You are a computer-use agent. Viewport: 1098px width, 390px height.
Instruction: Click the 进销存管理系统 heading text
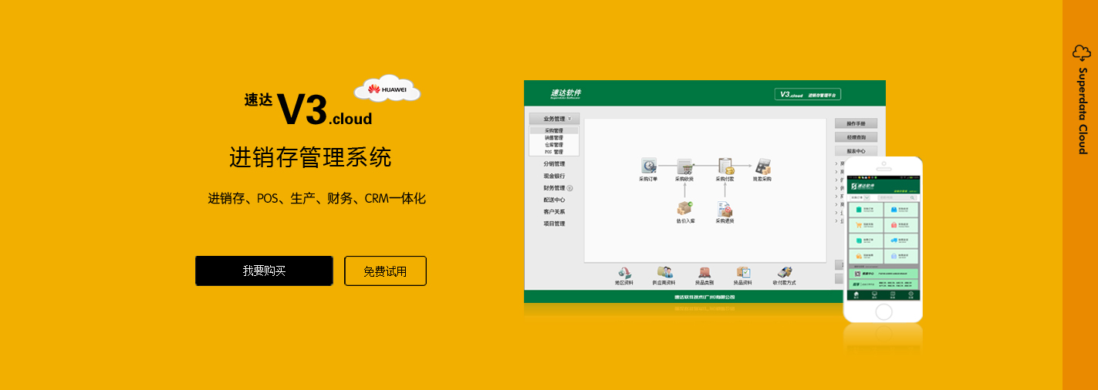(310, 157)
